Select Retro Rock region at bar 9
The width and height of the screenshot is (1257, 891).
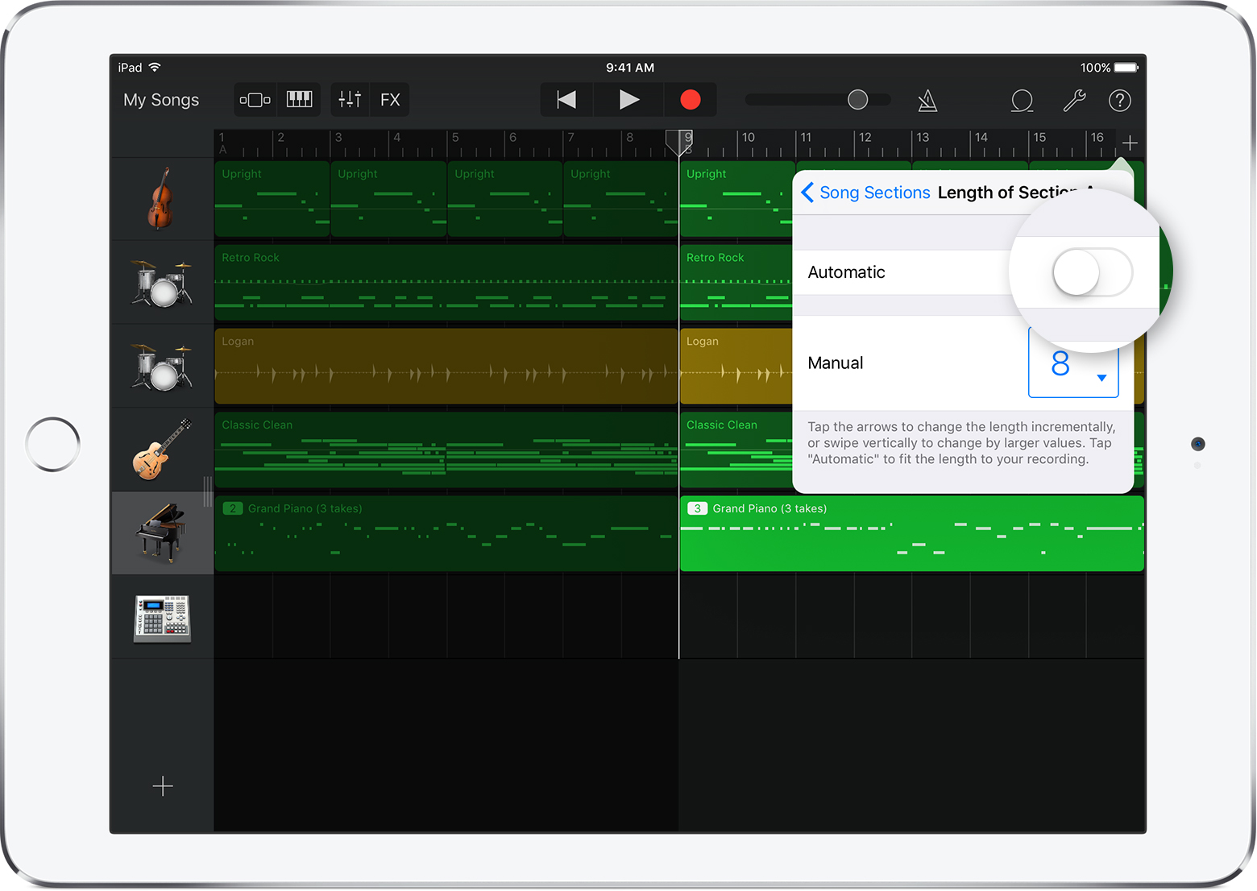click(736, 283)
